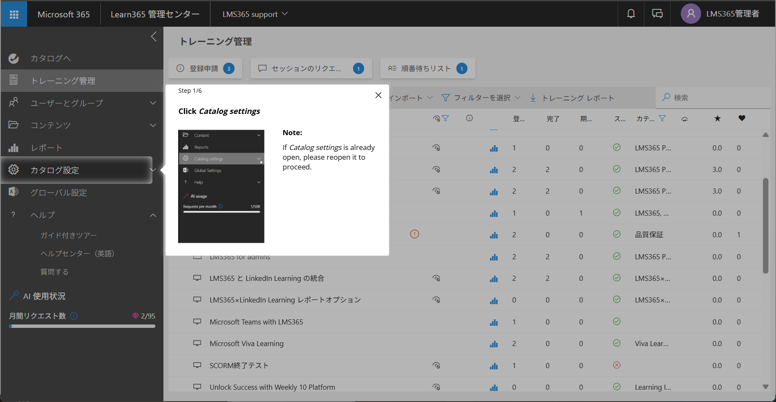Image resolution: width=776 pixels, height=402 pixels.
Task: Click the scroll up arrow of table
Action: [765, 135]
